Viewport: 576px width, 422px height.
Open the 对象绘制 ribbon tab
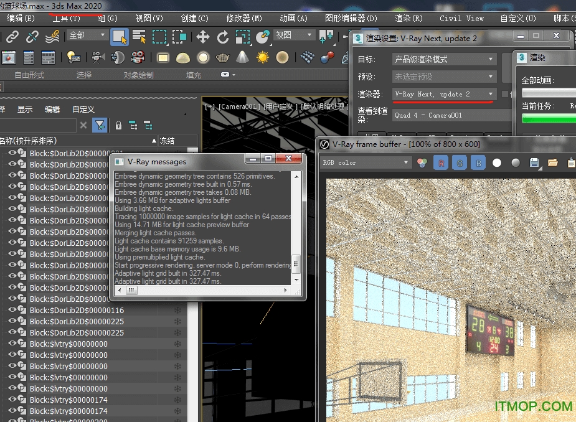point(138,75)
